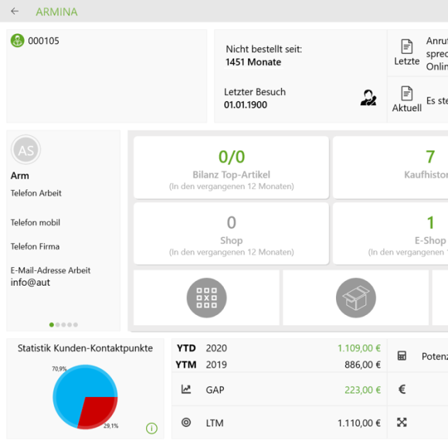448x441 pixels.
Task: Click the expand arrows icon beside LTM row
Action: (402, 422)
